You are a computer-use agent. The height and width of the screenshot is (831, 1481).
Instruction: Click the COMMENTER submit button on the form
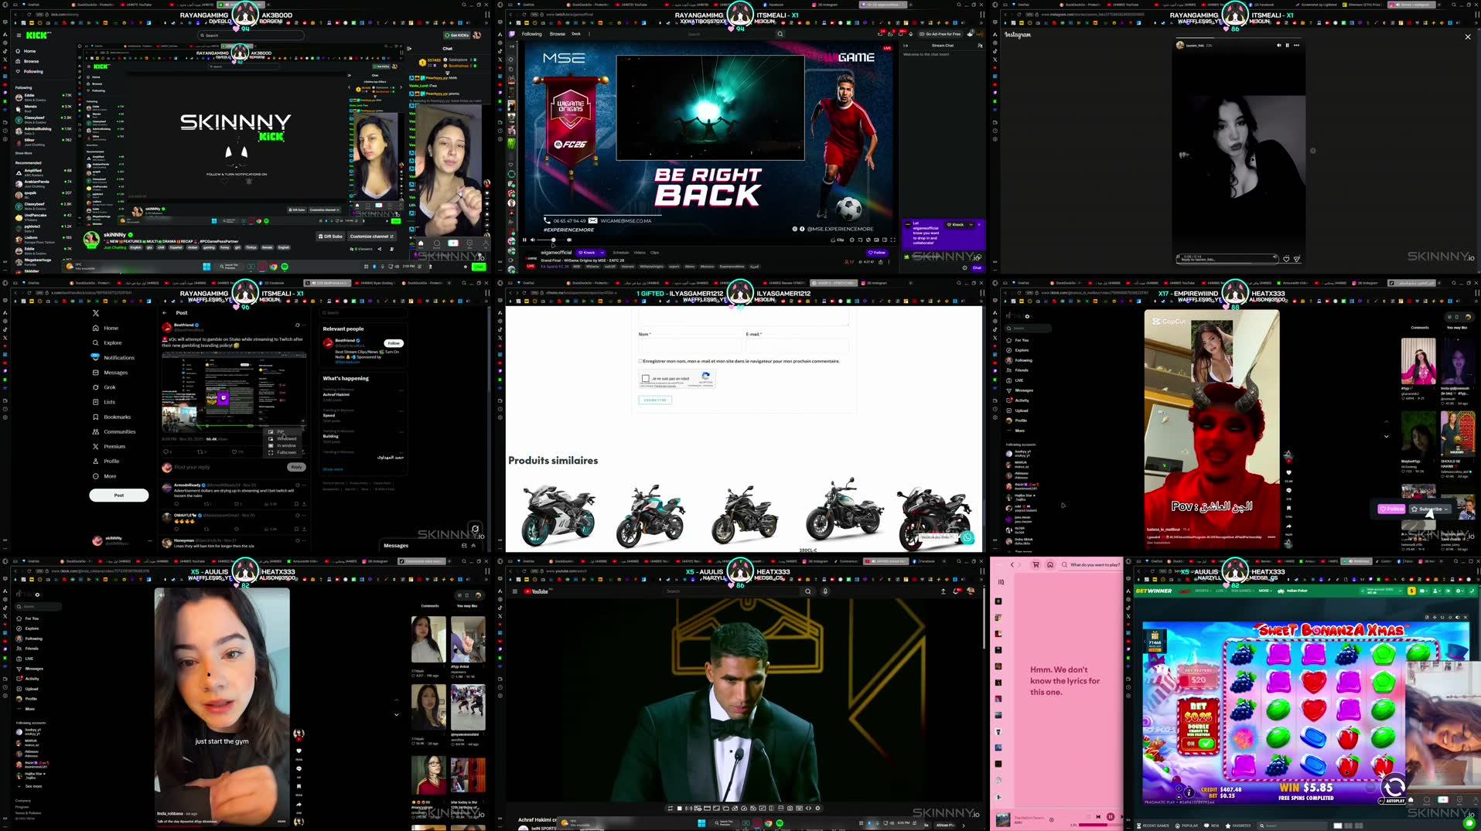654,400
